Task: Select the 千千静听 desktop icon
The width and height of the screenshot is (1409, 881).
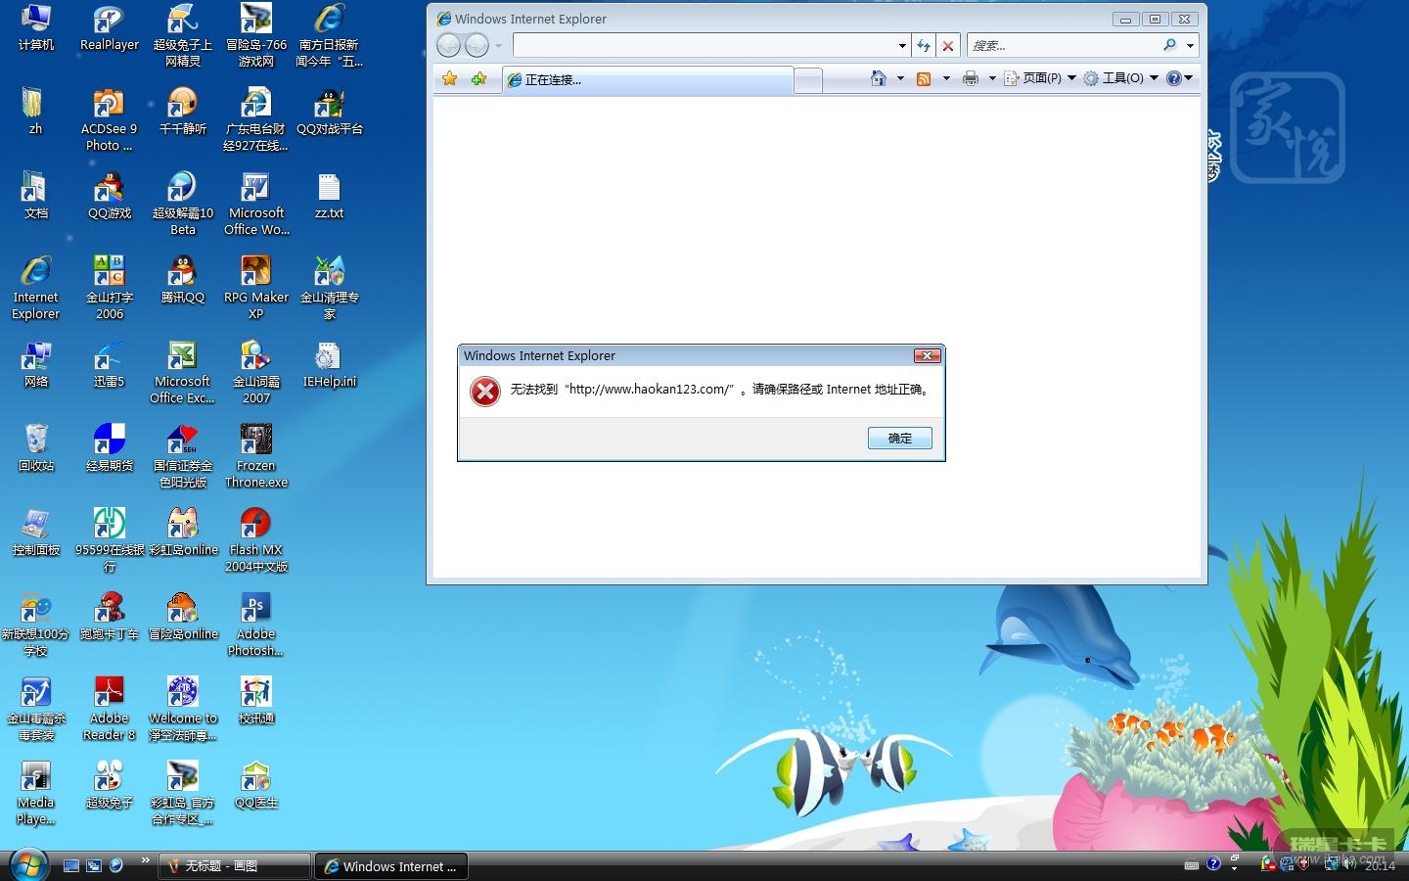Action: point(183,112)
